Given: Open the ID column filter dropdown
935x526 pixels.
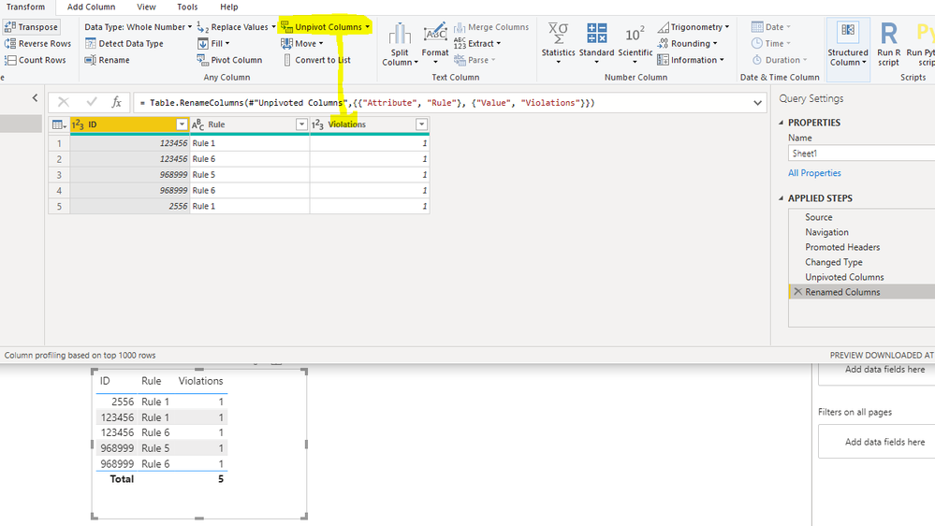Looking at the screenshot, I should (182, 124).
